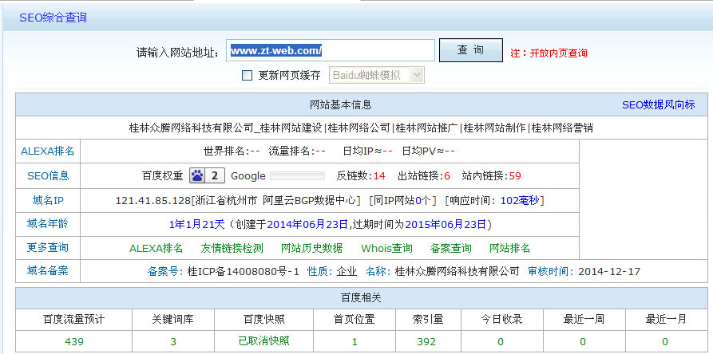Open the 网站排名 link
The width and height of the screenshot is (713, 354).
pyautogui.click(x=509, y=248)
